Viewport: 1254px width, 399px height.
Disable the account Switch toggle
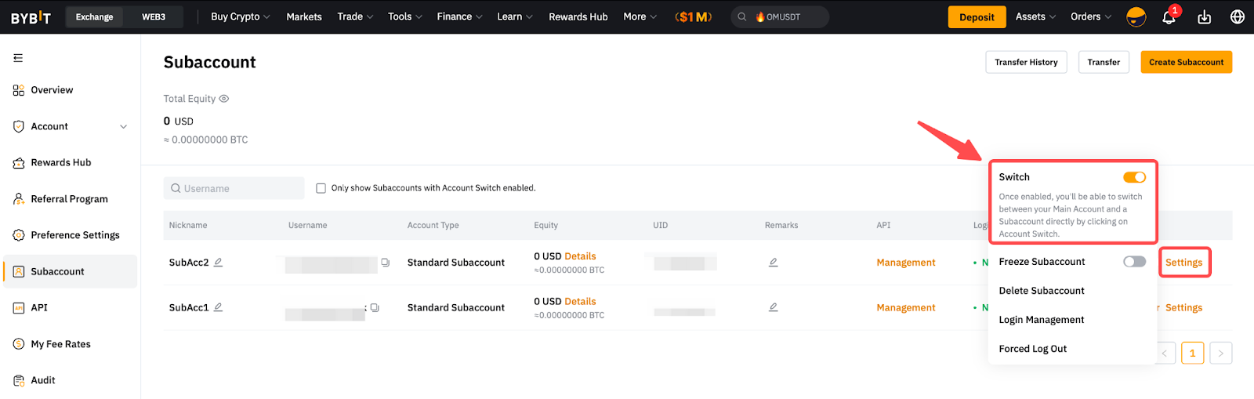click(x=1133, y=177)
